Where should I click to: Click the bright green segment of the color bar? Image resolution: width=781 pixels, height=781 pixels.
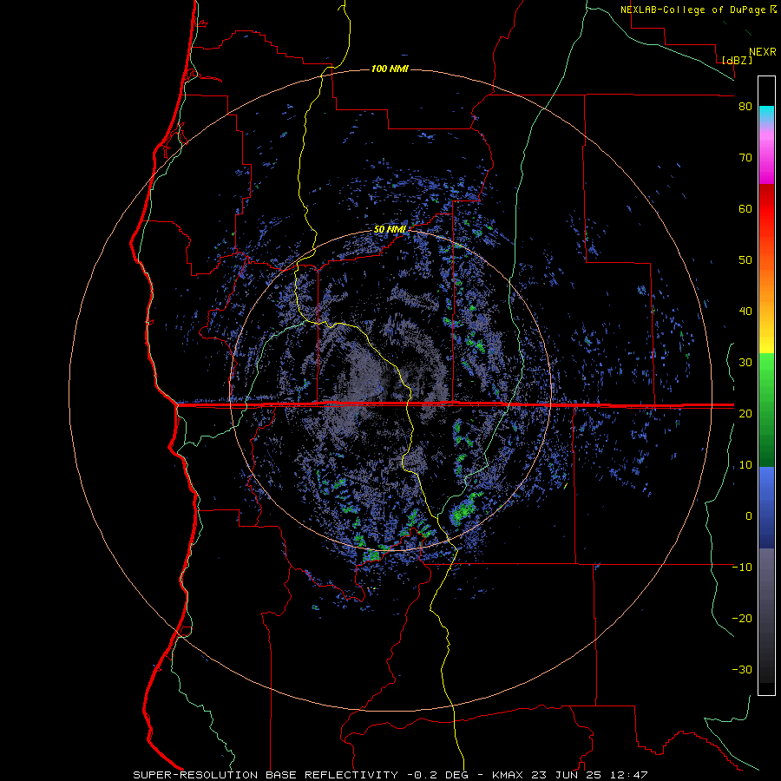click(x=766, y=371)
